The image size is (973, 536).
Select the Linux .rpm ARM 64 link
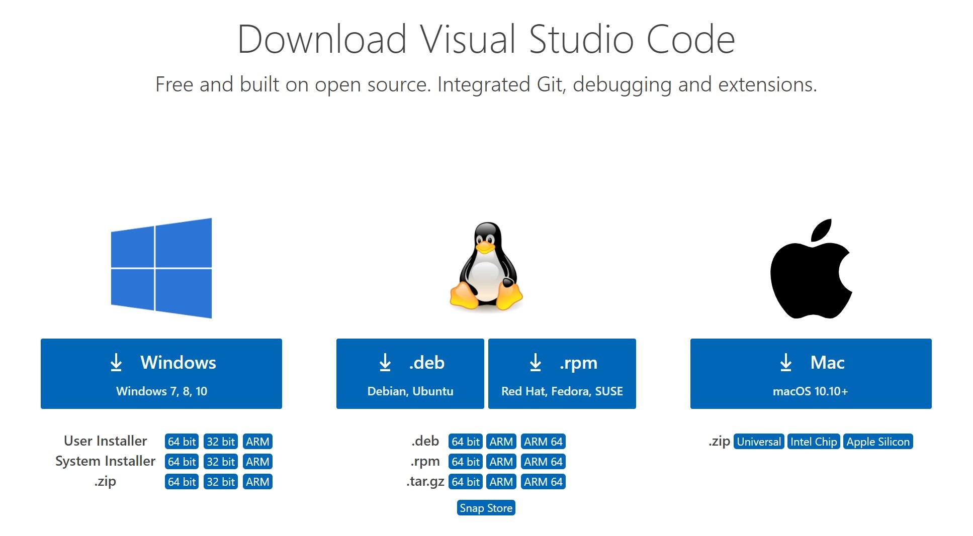pyautogui.click(x=543, y=462)
